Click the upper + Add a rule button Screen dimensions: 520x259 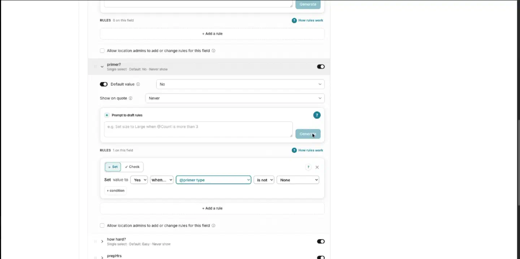point(212,34)
